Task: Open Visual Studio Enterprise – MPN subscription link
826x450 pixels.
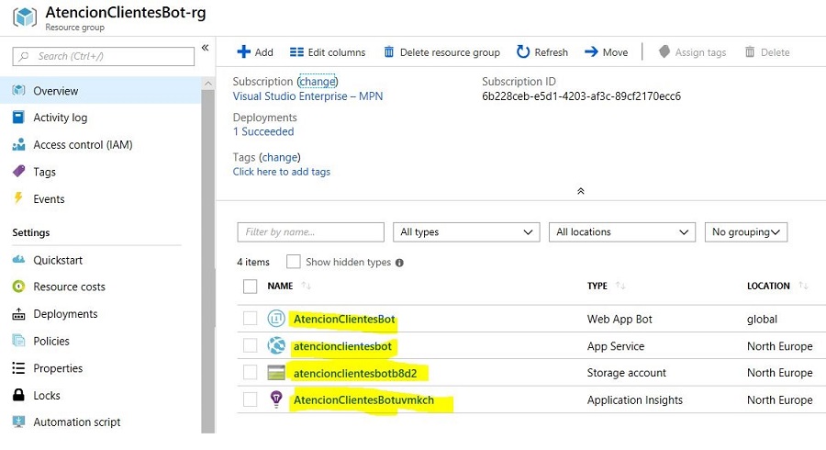Action: (x=307, y=96)
